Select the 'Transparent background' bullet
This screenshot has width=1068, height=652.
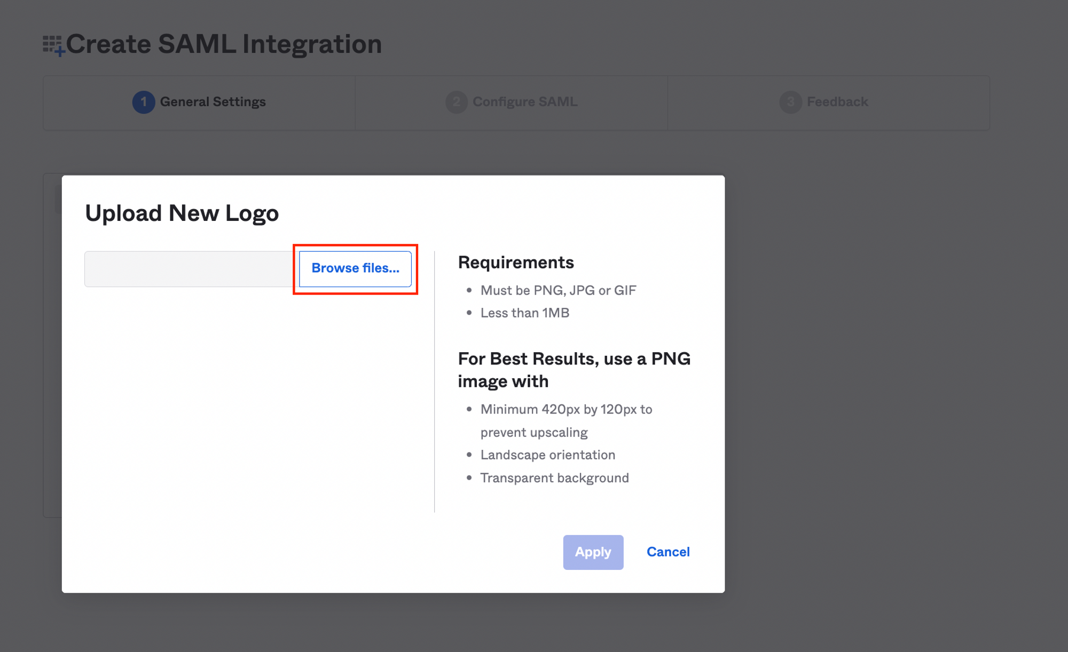pyautogui.click(x=555, y=478)
